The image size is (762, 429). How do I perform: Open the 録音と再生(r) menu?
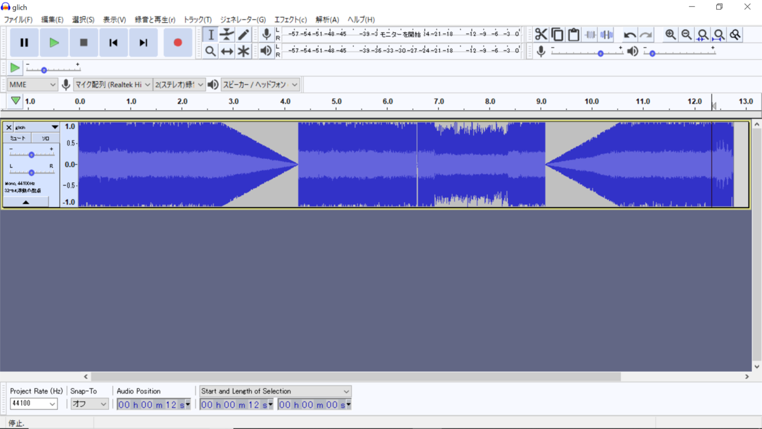[155, 20]
